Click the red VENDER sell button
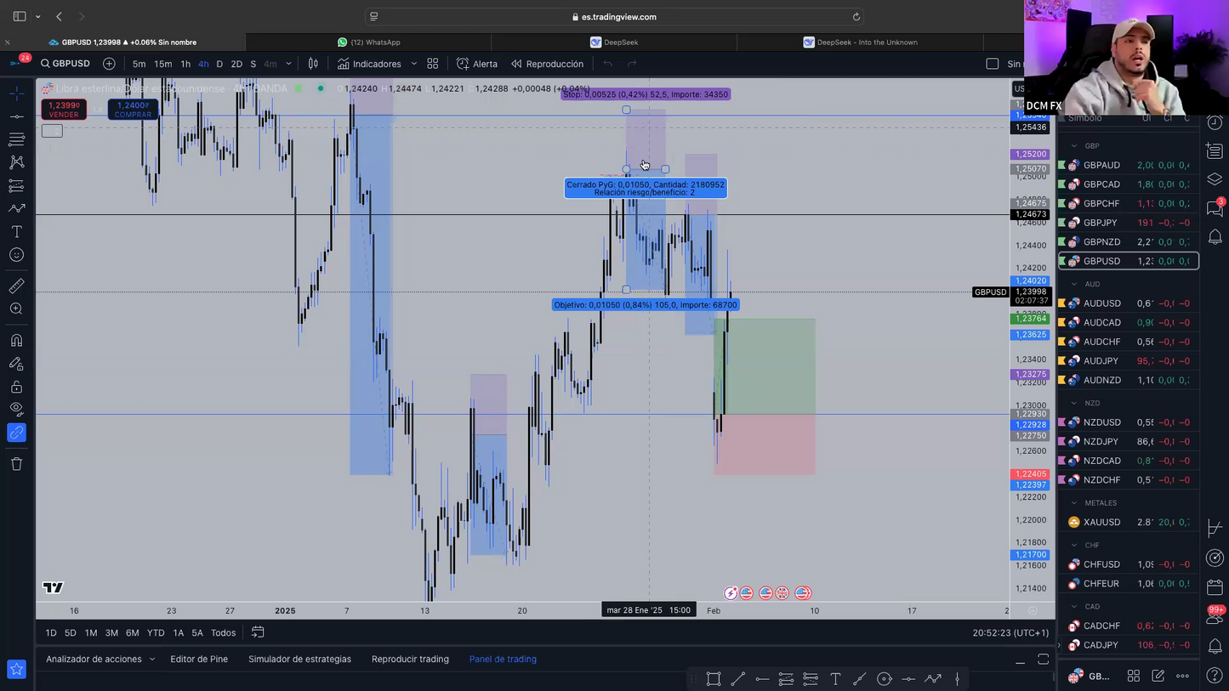 point(64,110)
